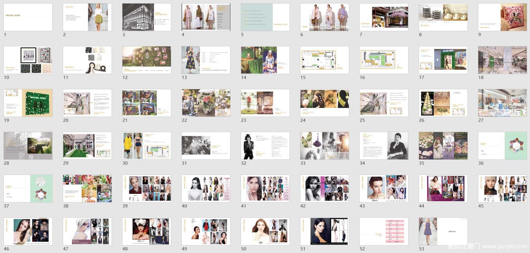Image resolution: width=530 pixels, height=253 pixels.
Task: Open slide 24 floral accessories thumbnail
Action: tap(325, 103)
